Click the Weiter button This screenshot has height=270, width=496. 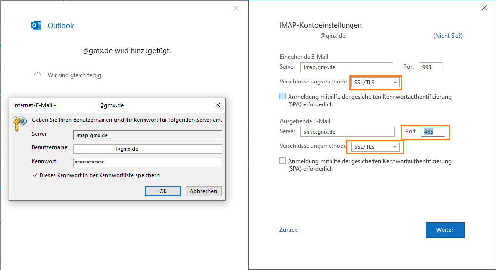click(445, 230)
